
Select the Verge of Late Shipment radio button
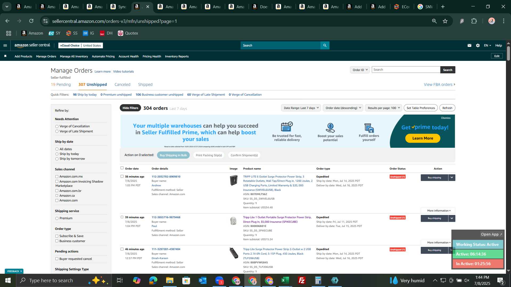[57, 131]
